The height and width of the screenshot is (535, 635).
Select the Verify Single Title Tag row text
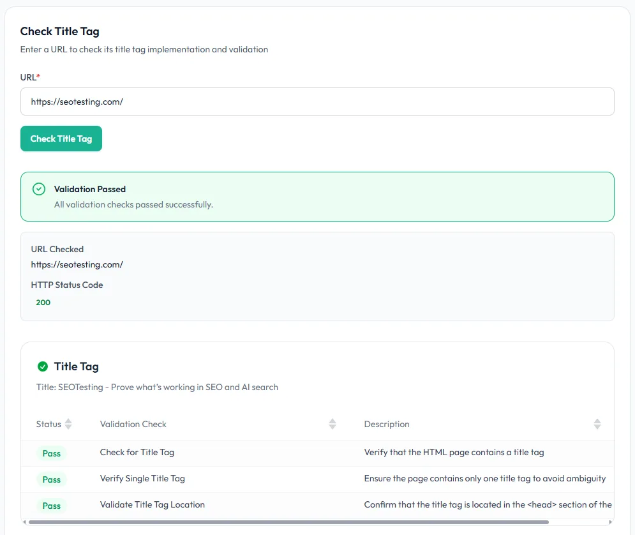tap(142, 478)
